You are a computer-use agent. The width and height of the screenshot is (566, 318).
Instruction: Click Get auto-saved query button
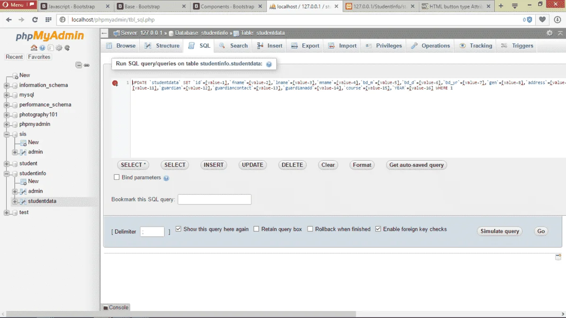click(416, 165)
